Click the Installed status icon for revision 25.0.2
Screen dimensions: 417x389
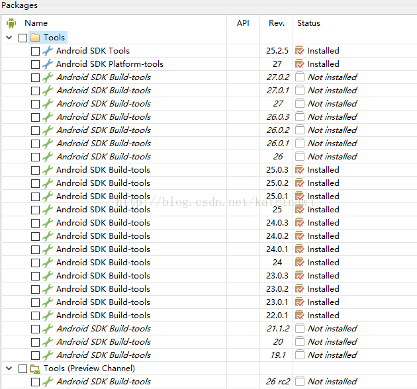(300, 183)
